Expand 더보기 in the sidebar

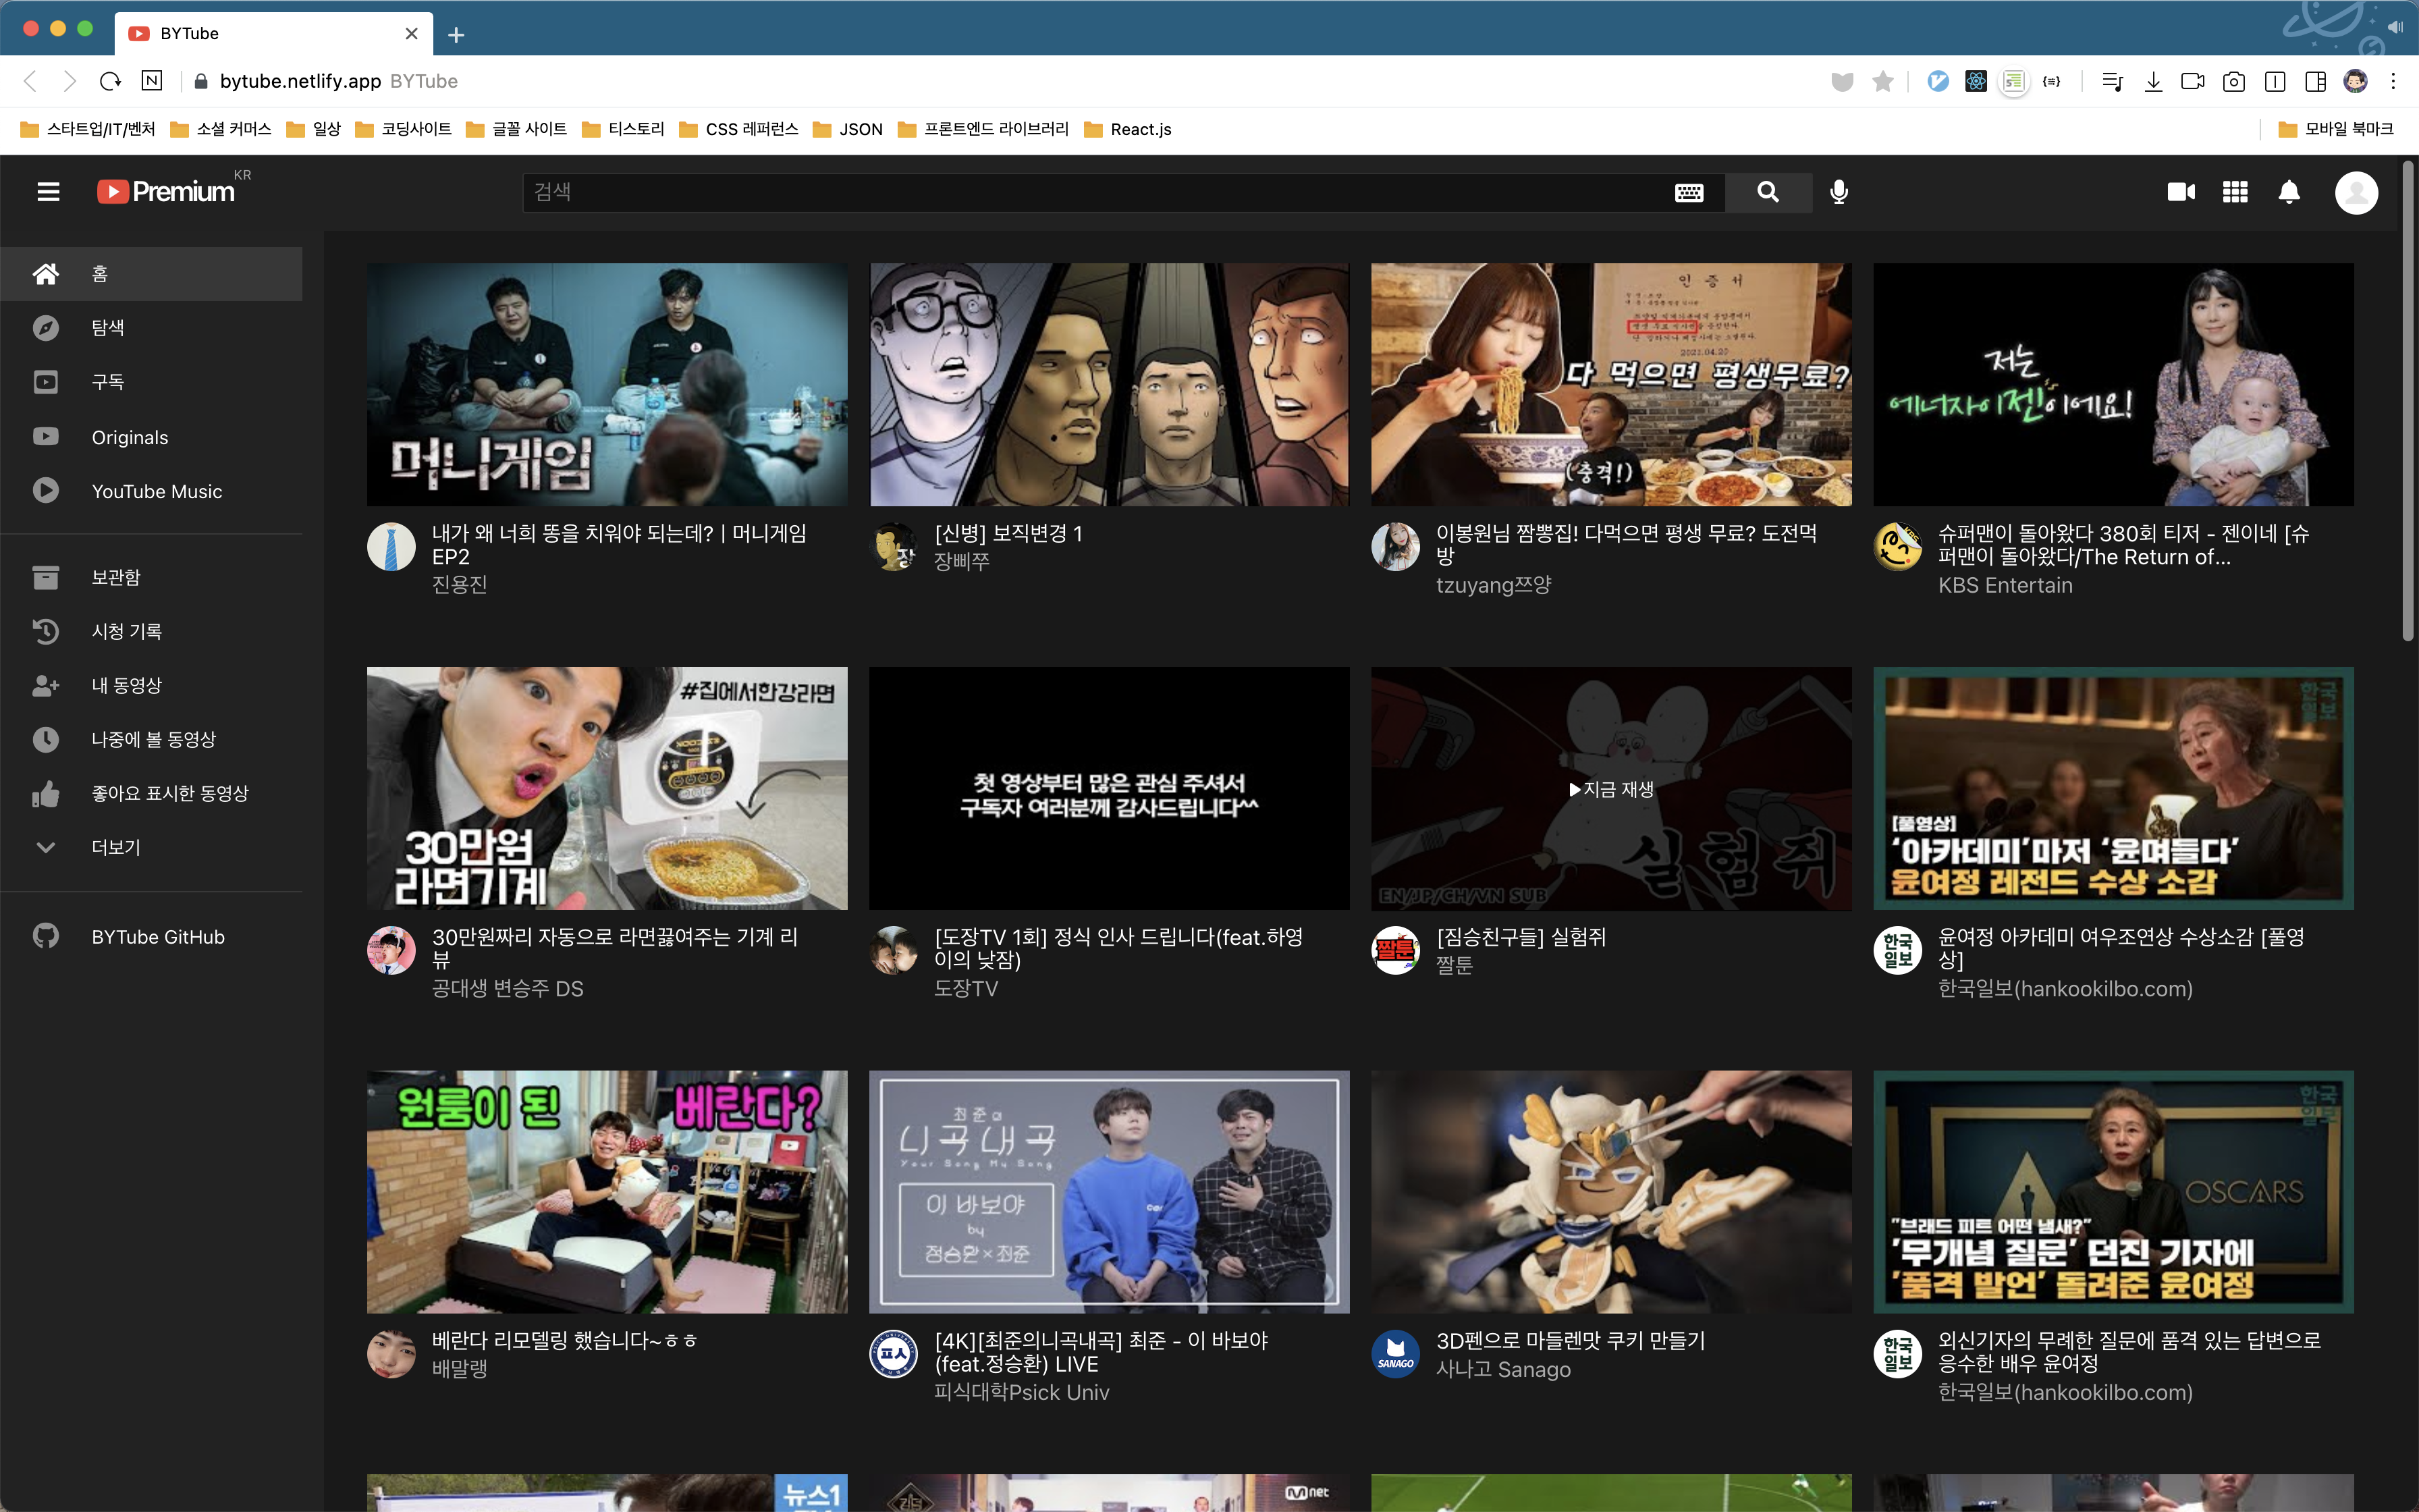coord(115,847)
